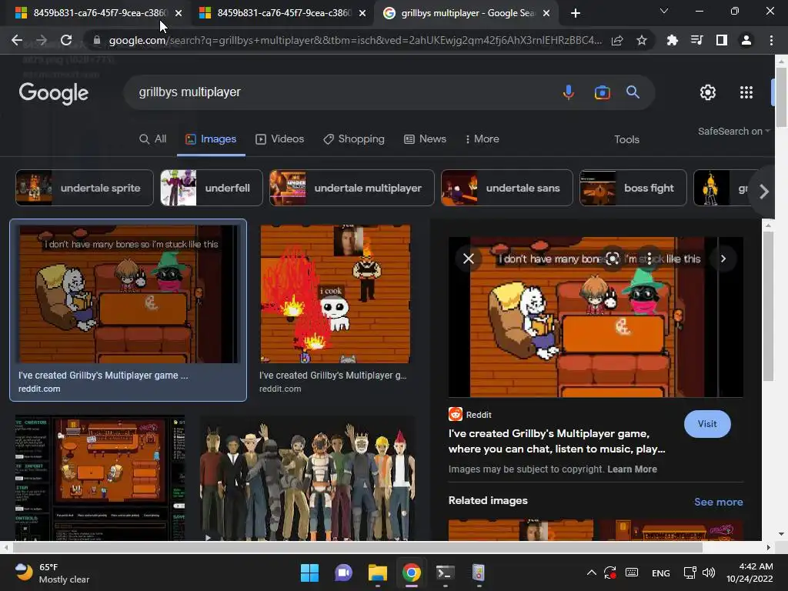Screen dimensions: 788x591
Task: Filter by undertale multiplayer chip
Action: 352,188
